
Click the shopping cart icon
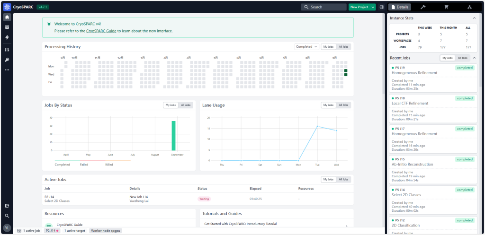point(446,7)
